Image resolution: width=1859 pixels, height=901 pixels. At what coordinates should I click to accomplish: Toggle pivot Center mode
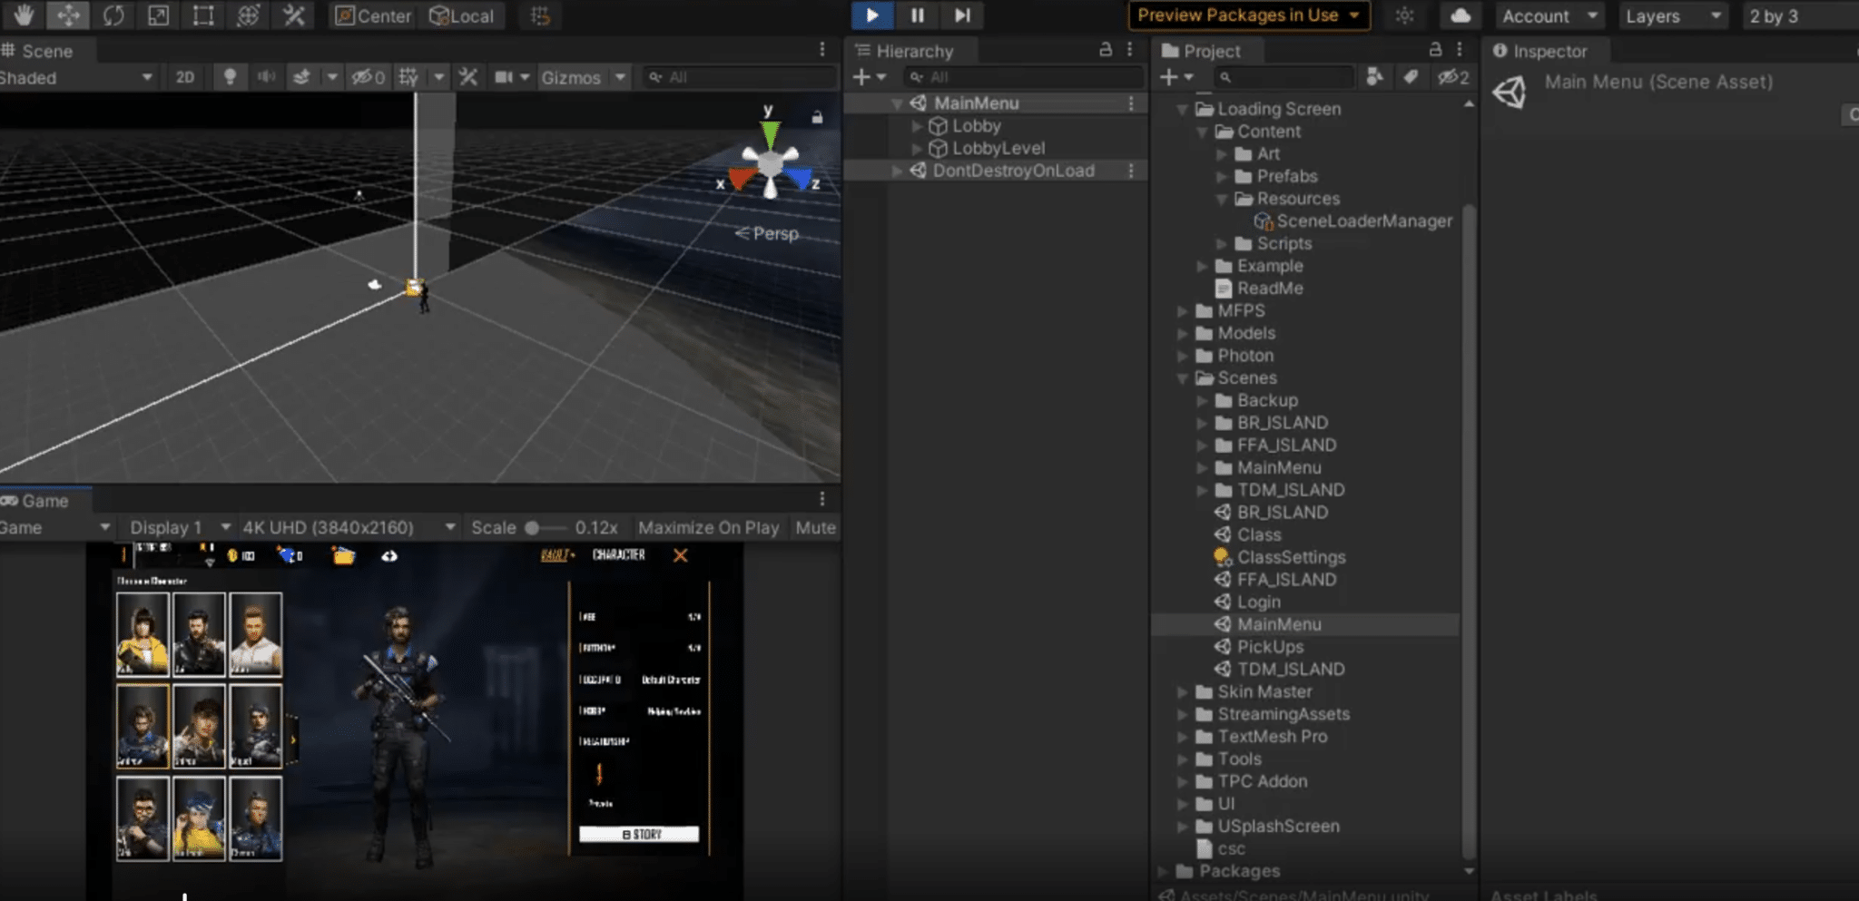(373, 15)
